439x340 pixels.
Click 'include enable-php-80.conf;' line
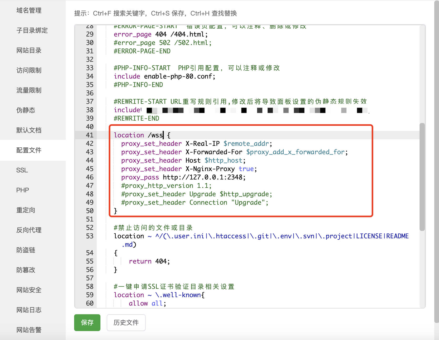165,76
